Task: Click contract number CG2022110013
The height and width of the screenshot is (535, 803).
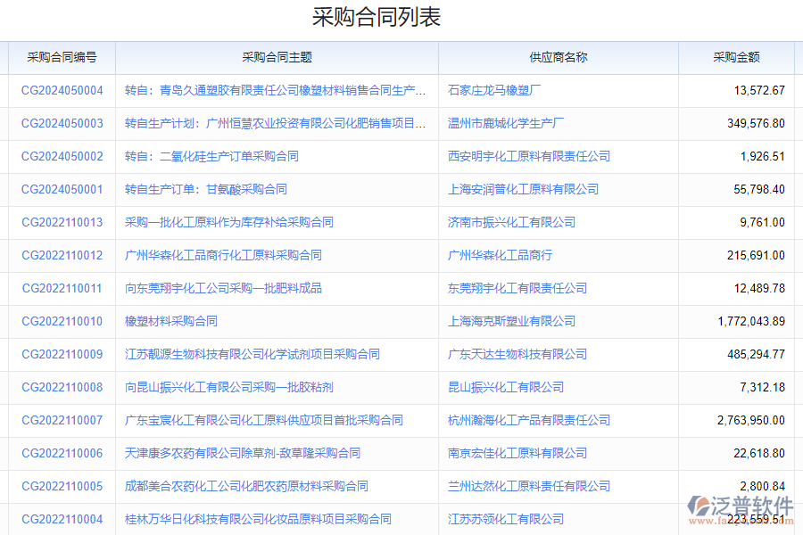Action: [x=61, y=222]
